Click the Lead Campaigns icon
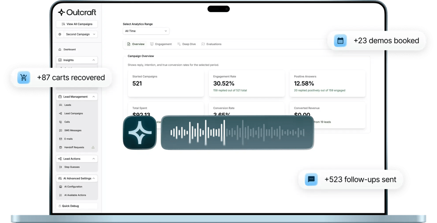Screen dimensions: 437x223 point(61,113)
